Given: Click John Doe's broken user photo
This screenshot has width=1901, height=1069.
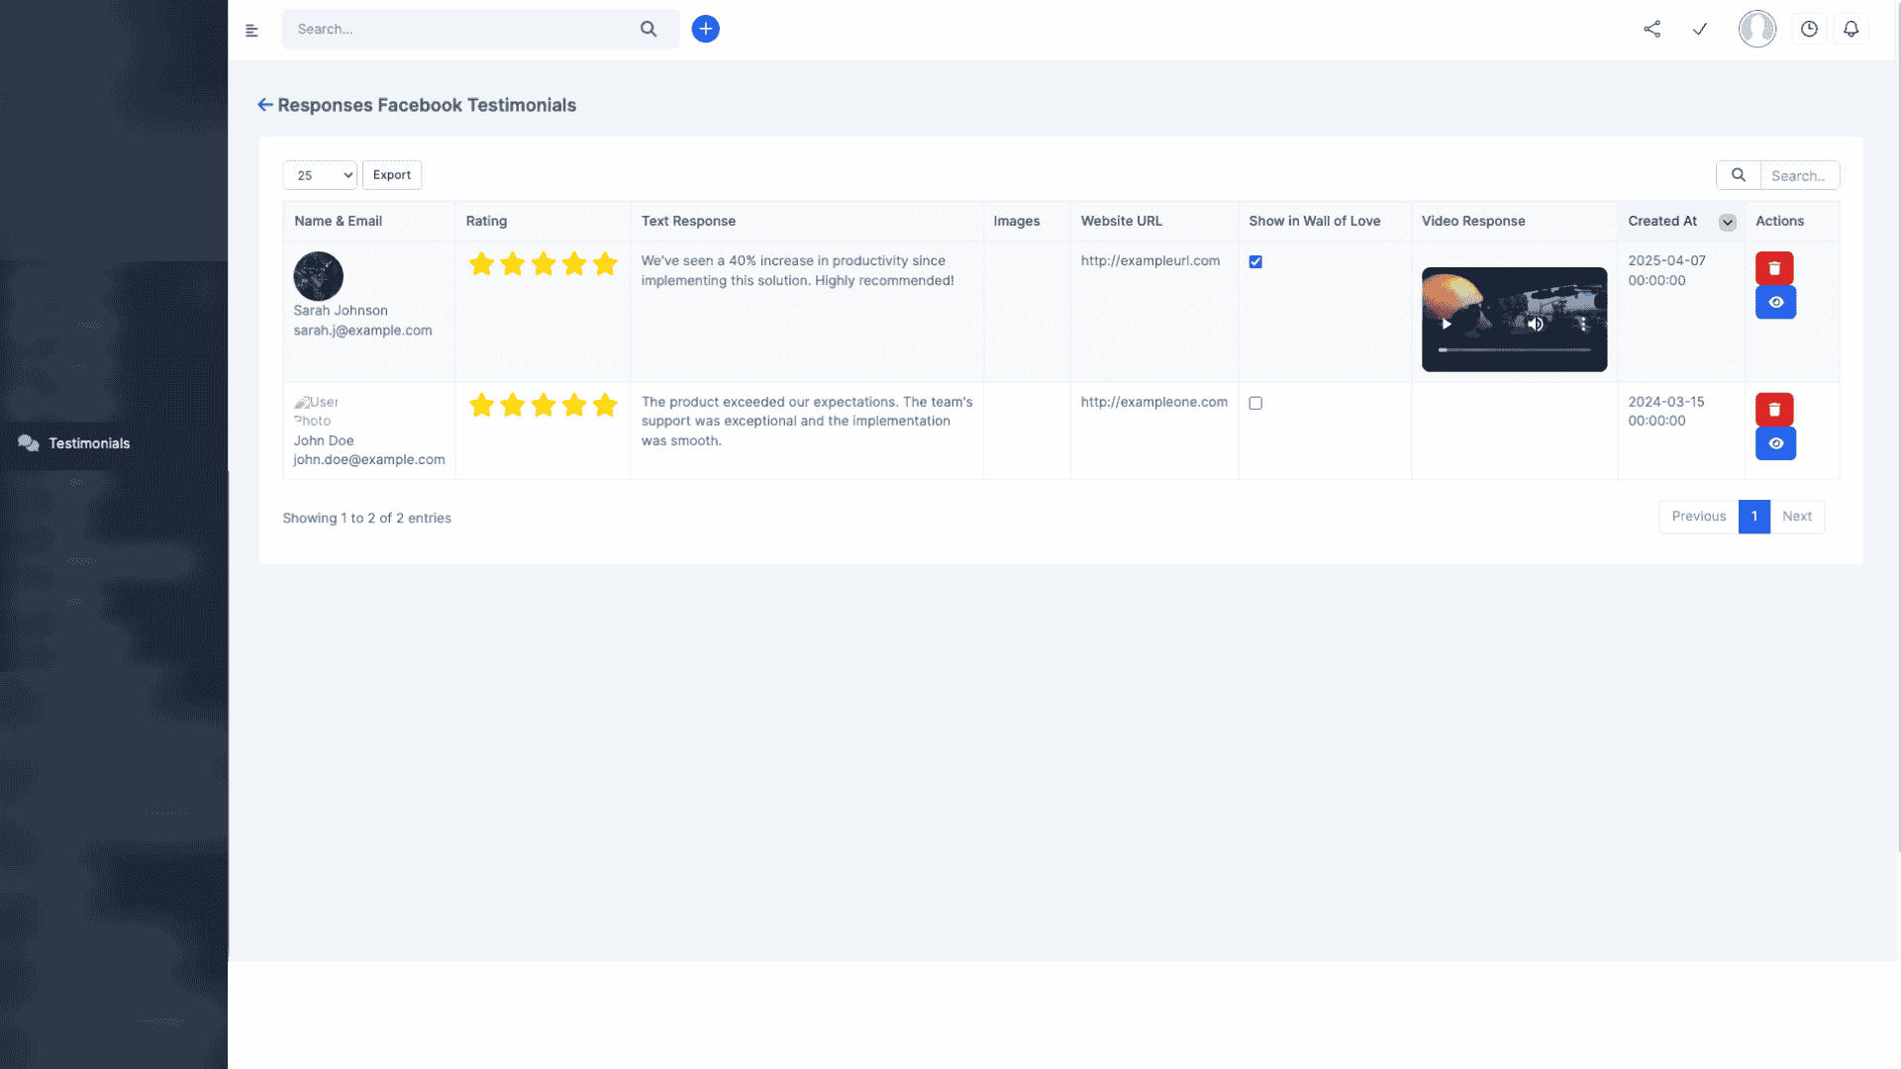Looking at the screenshot, I should coord(316,411).
